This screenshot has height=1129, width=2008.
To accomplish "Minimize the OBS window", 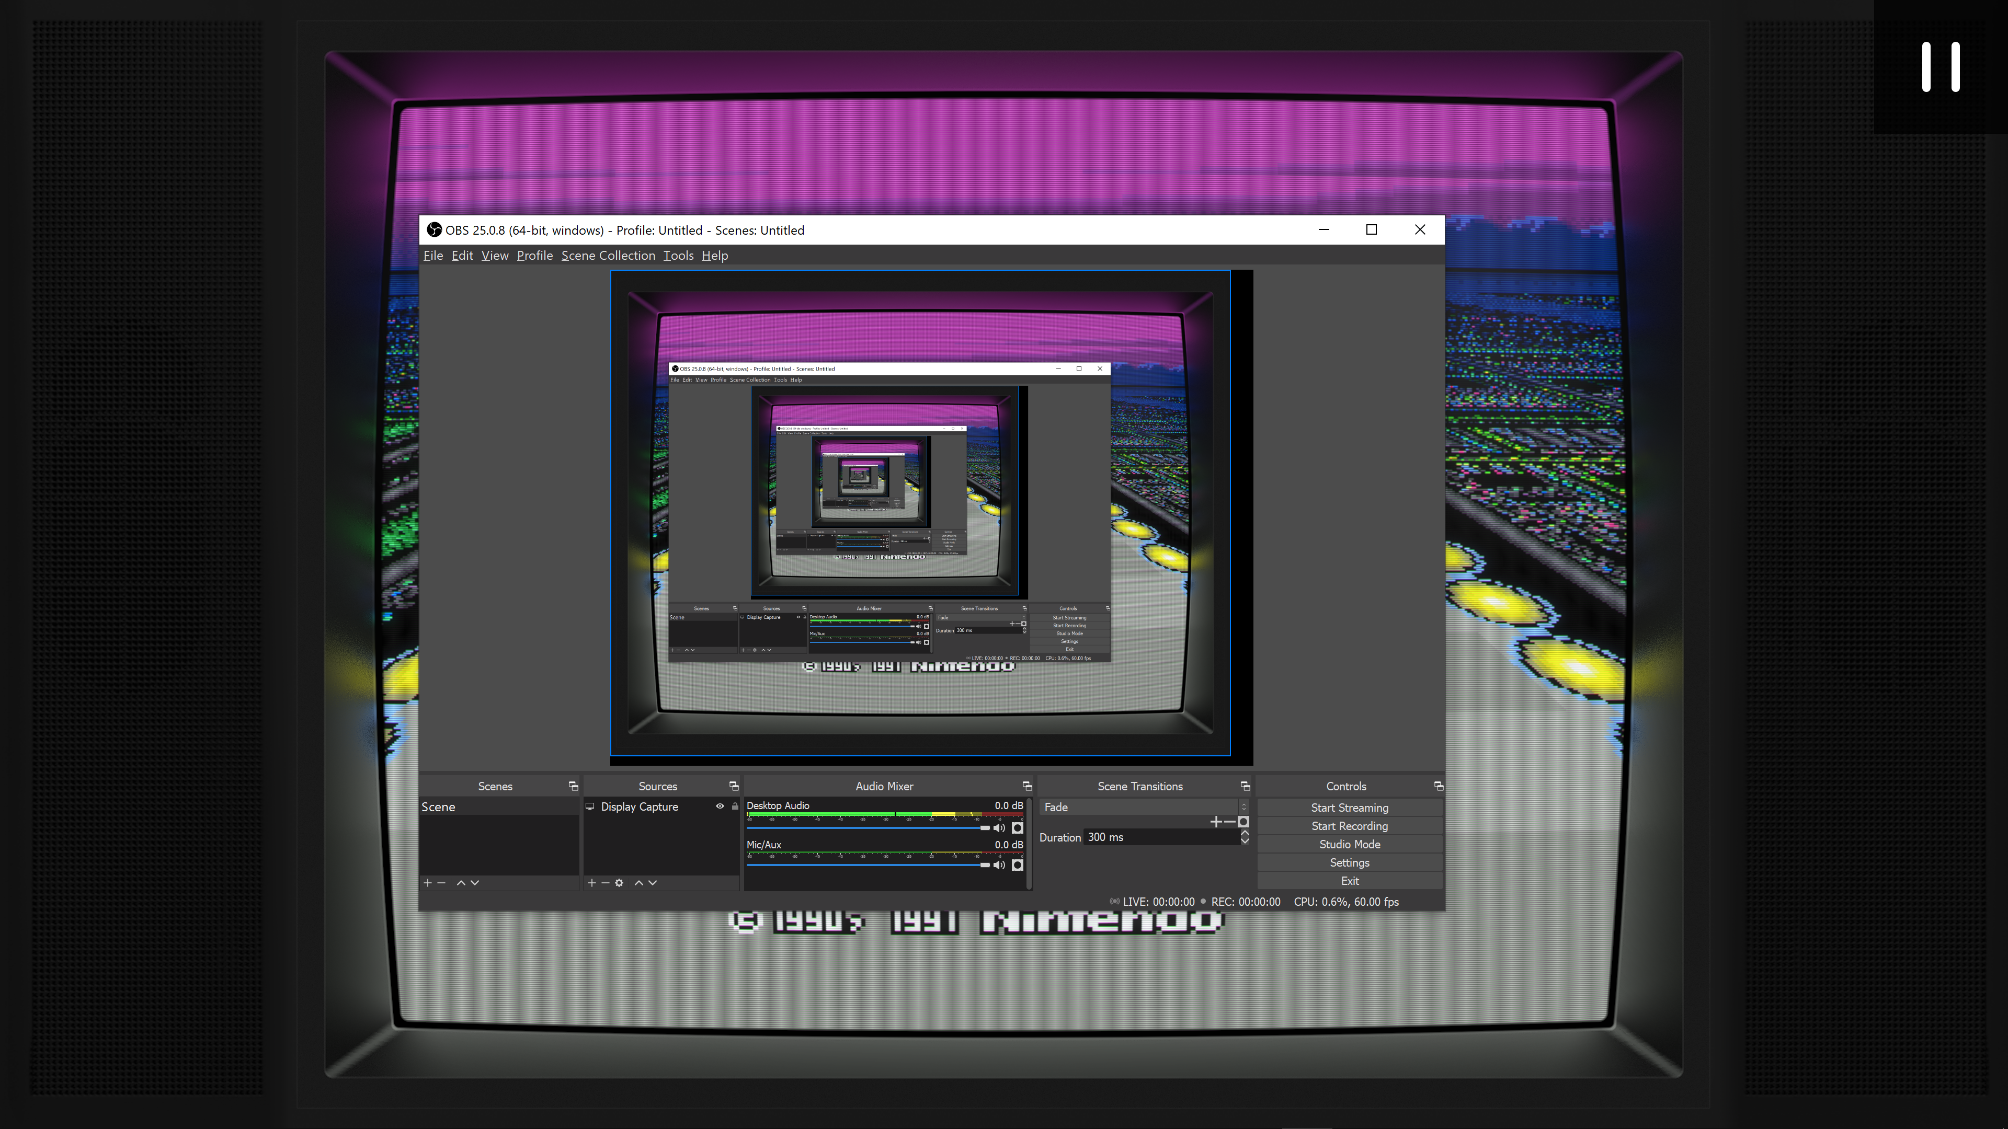I will click(x=1324, y=230).
